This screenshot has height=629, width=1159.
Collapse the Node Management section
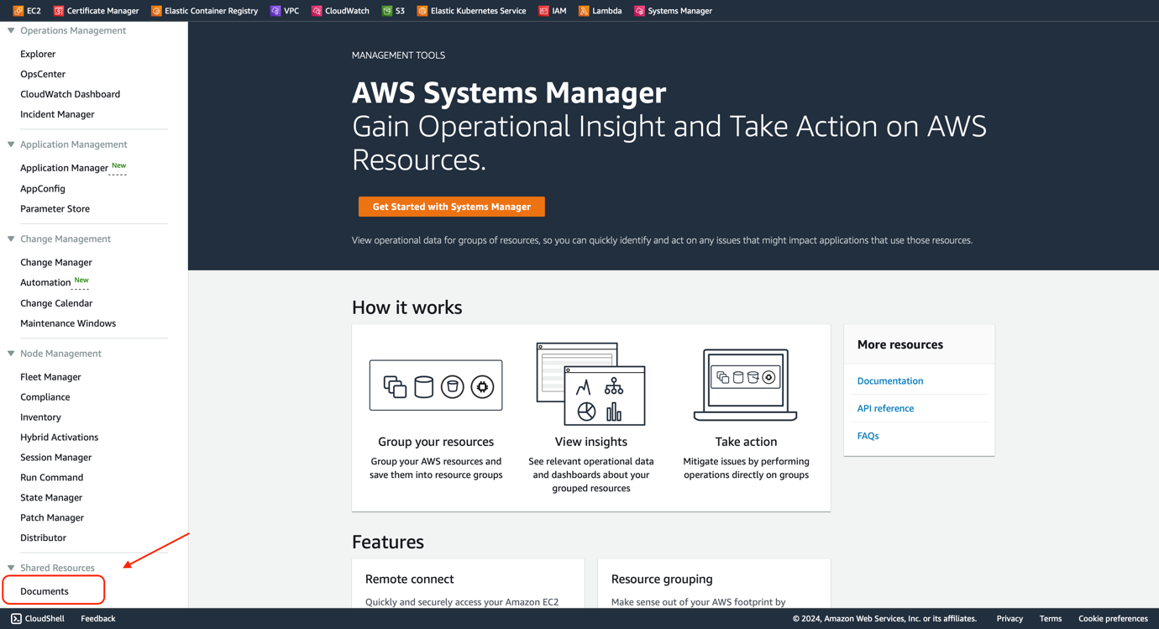11,354
